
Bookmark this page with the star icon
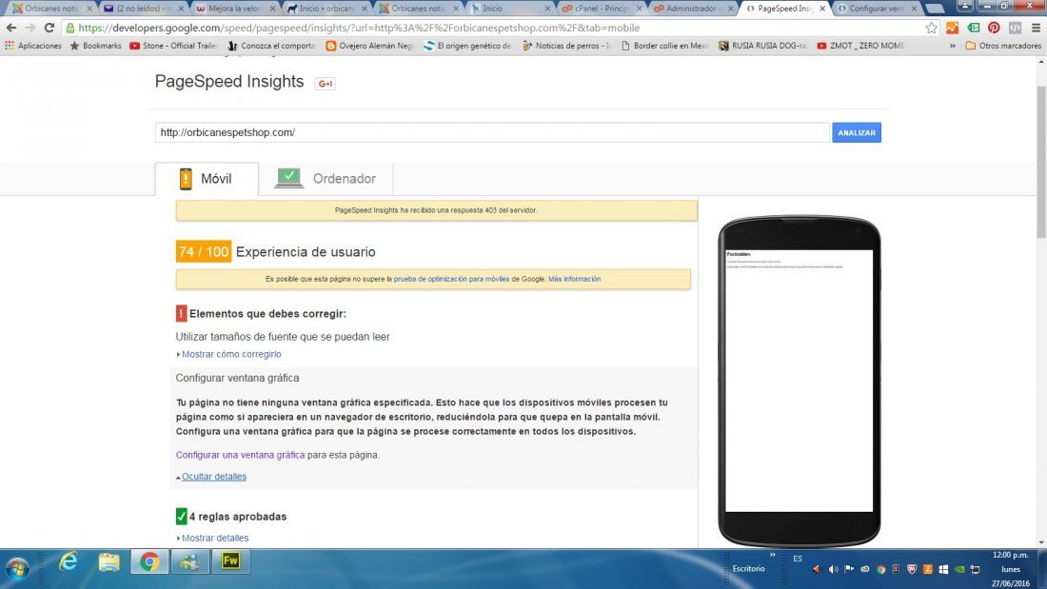click(x=932, y=28)
